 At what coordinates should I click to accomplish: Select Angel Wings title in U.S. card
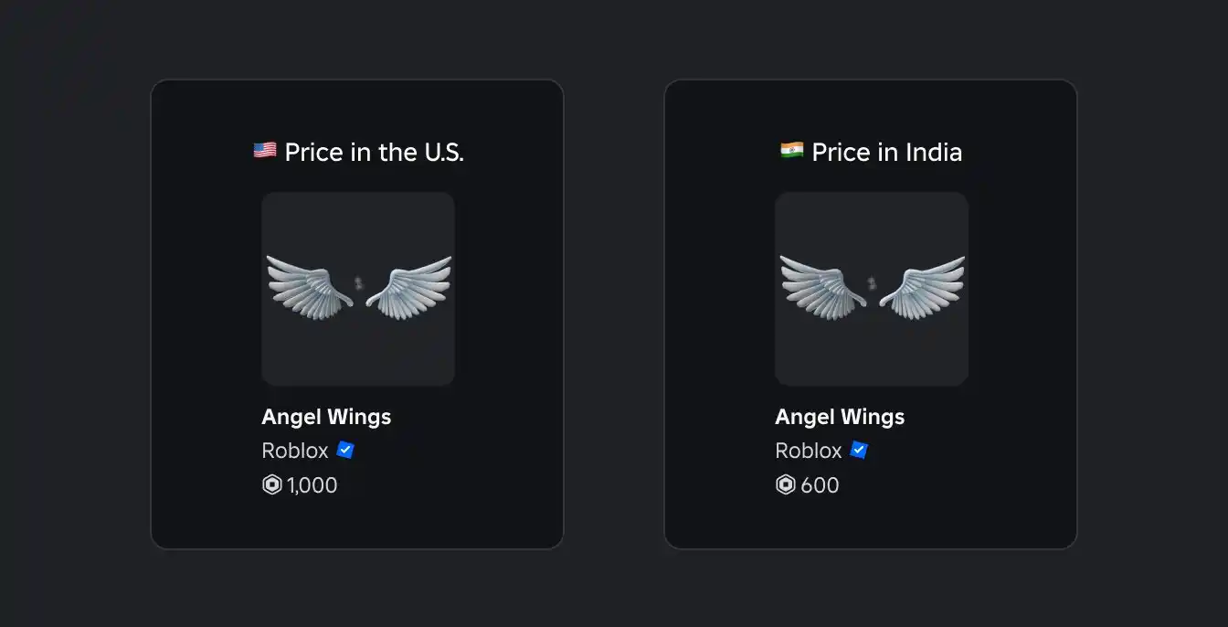326,417
